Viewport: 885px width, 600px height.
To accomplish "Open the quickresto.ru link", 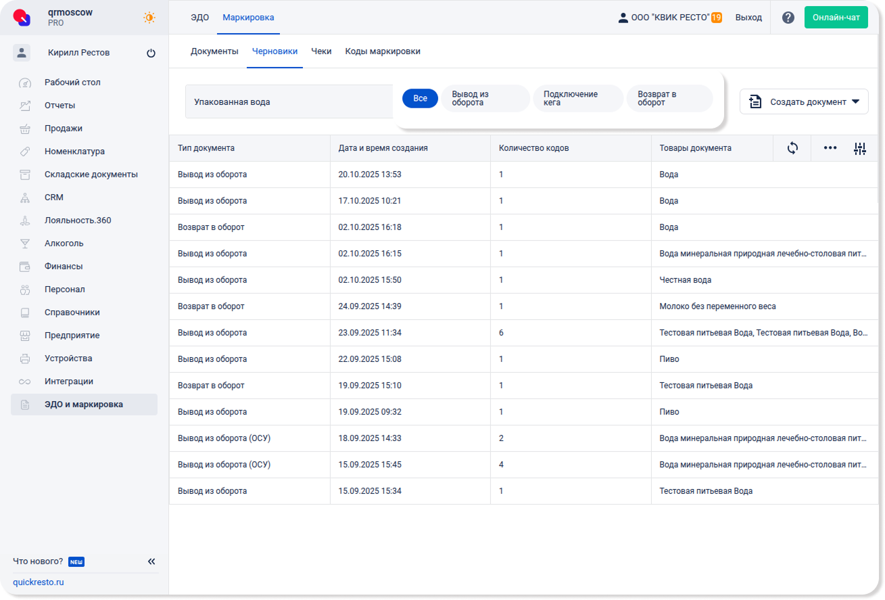I will click(x=38, y=582).
